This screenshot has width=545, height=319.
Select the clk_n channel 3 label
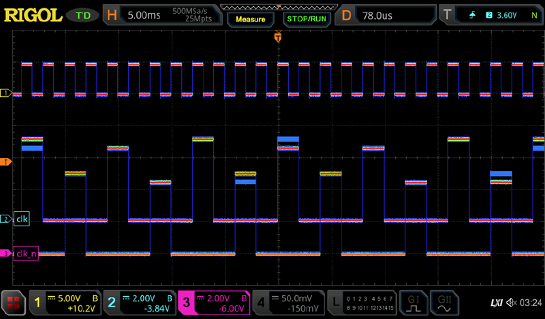[25, 254]
